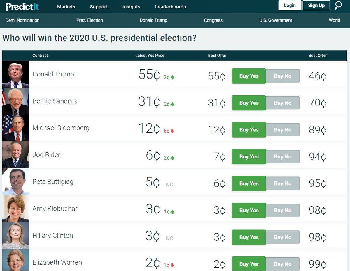Buy No on Donald Trump
Image resolution: width=350 pixels, height=271 pixels.
(x=283, y=76)
